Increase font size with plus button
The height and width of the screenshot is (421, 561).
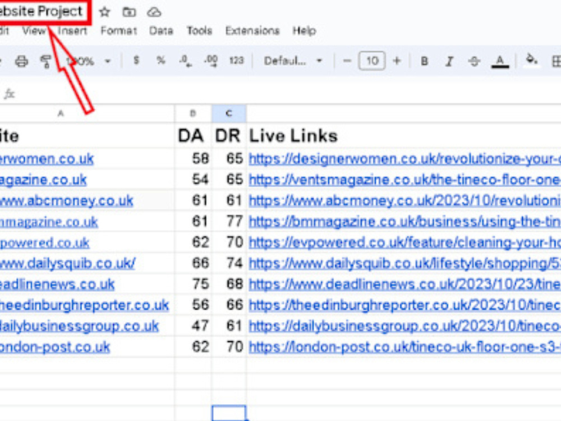(x=397, y=61)
